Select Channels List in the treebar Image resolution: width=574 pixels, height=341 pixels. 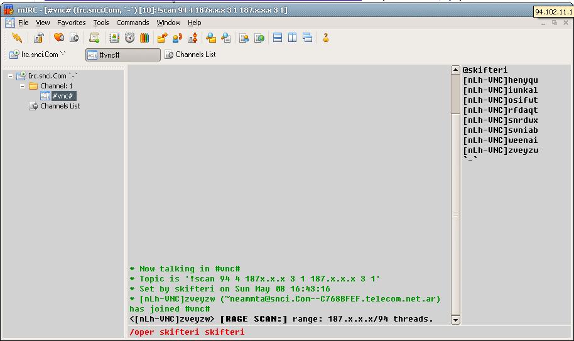point(60,106)
